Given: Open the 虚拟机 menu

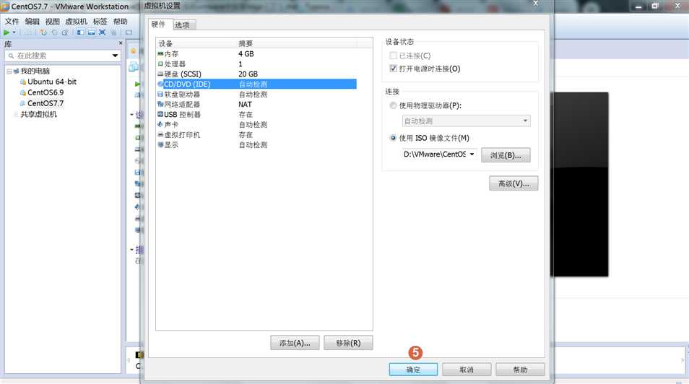Looking at the screenshot, I should click(x=76, y=21).
